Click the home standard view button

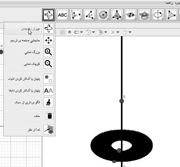pos(70,32)
